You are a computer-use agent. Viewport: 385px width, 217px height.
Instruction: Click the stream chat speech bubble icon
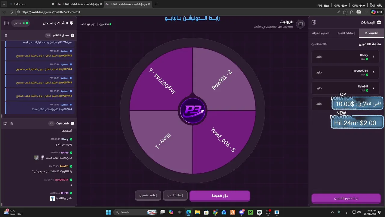[x=72, y=124]
